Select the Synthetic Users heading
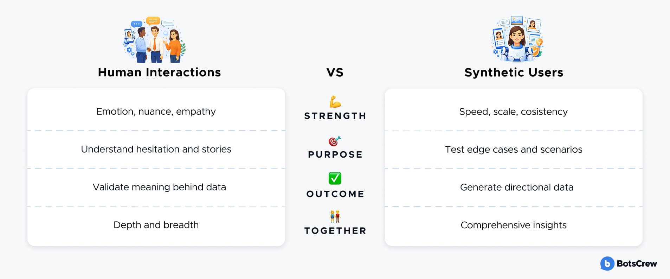Image resolution: width=670 pixels, height=279 pixels. (x=514, y=72)
